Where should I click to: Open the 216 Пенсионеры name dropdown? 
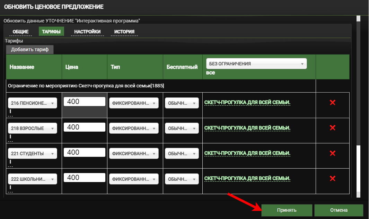(x=33, y=103)
